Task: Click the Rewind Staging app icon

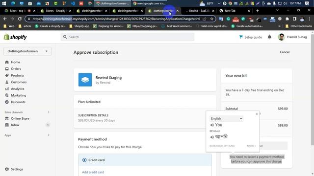Action: 85,80
